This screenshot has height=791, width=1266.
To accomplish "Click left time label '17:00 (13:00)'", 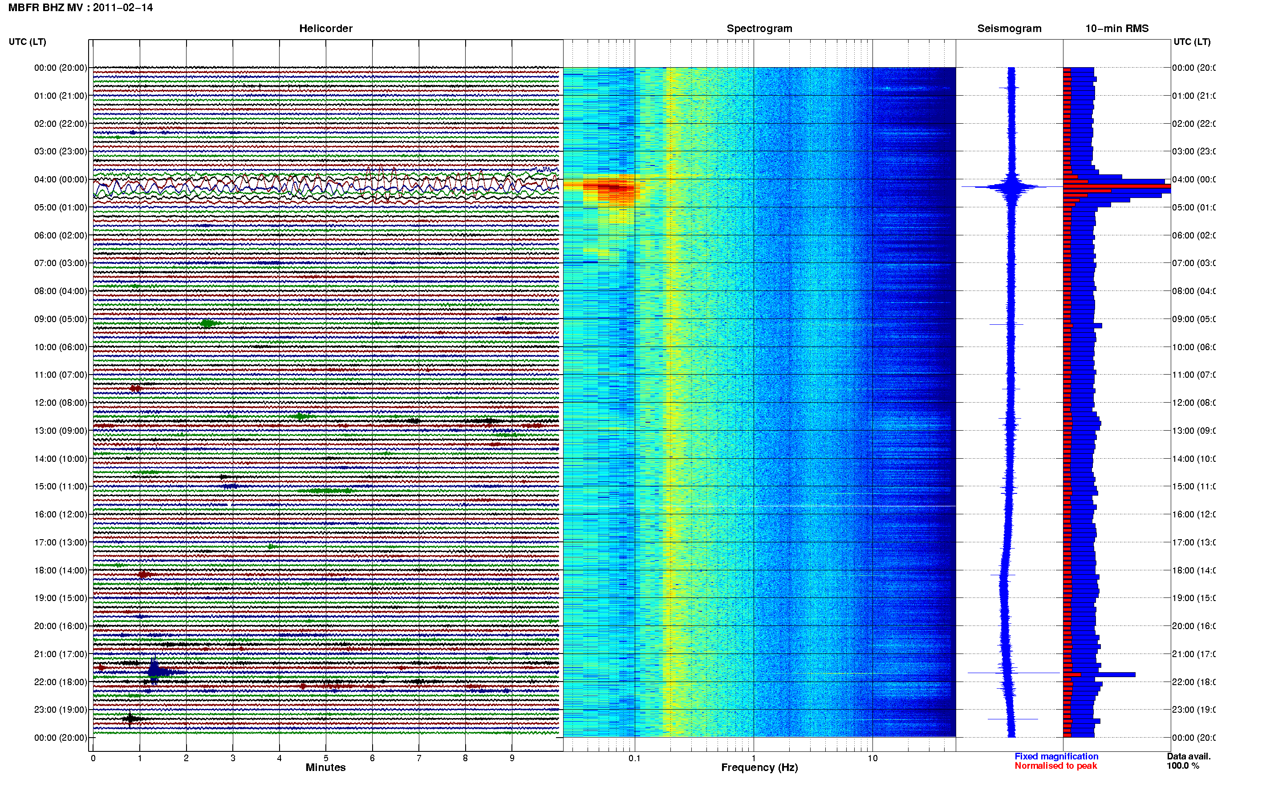I will [61, 542].
